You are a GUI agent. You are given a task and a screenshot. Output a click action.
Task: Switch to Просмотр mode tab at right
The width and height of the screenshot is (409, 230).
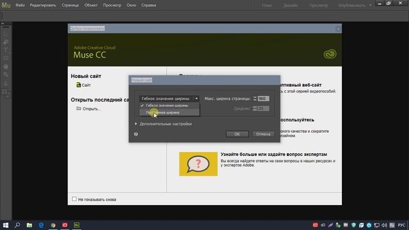(x=318, y=6)
